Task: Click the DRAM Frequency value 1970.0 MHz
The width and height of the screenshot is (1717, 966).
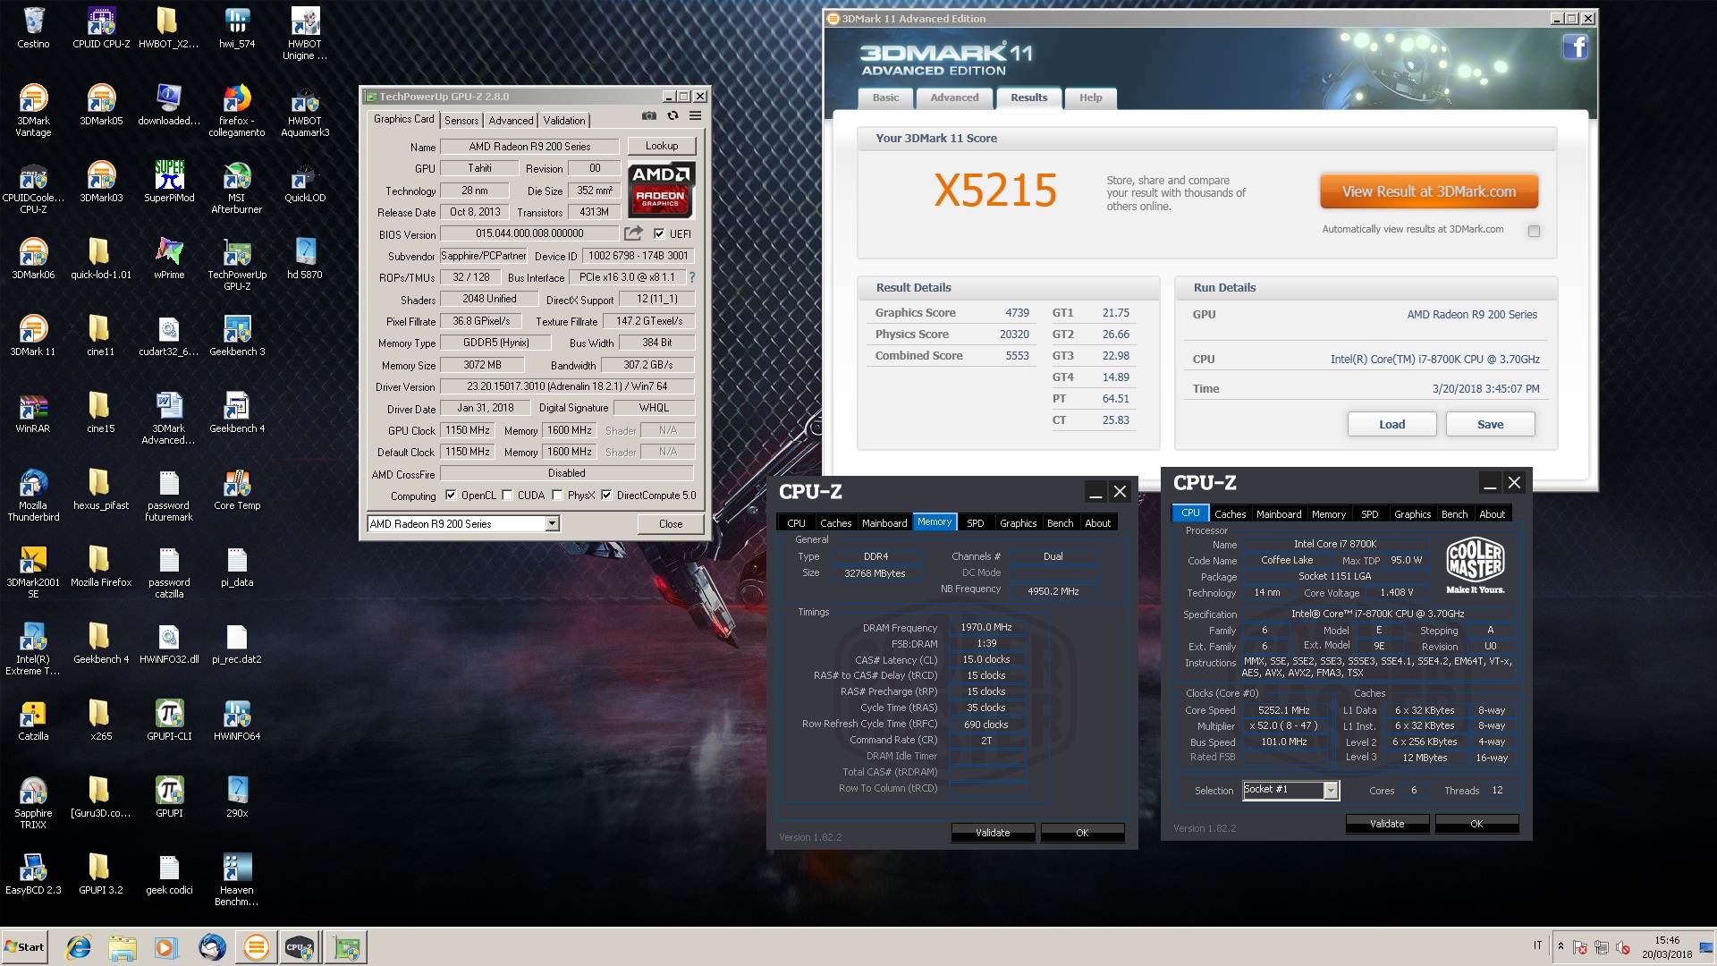Action: (x=986, y=628)
